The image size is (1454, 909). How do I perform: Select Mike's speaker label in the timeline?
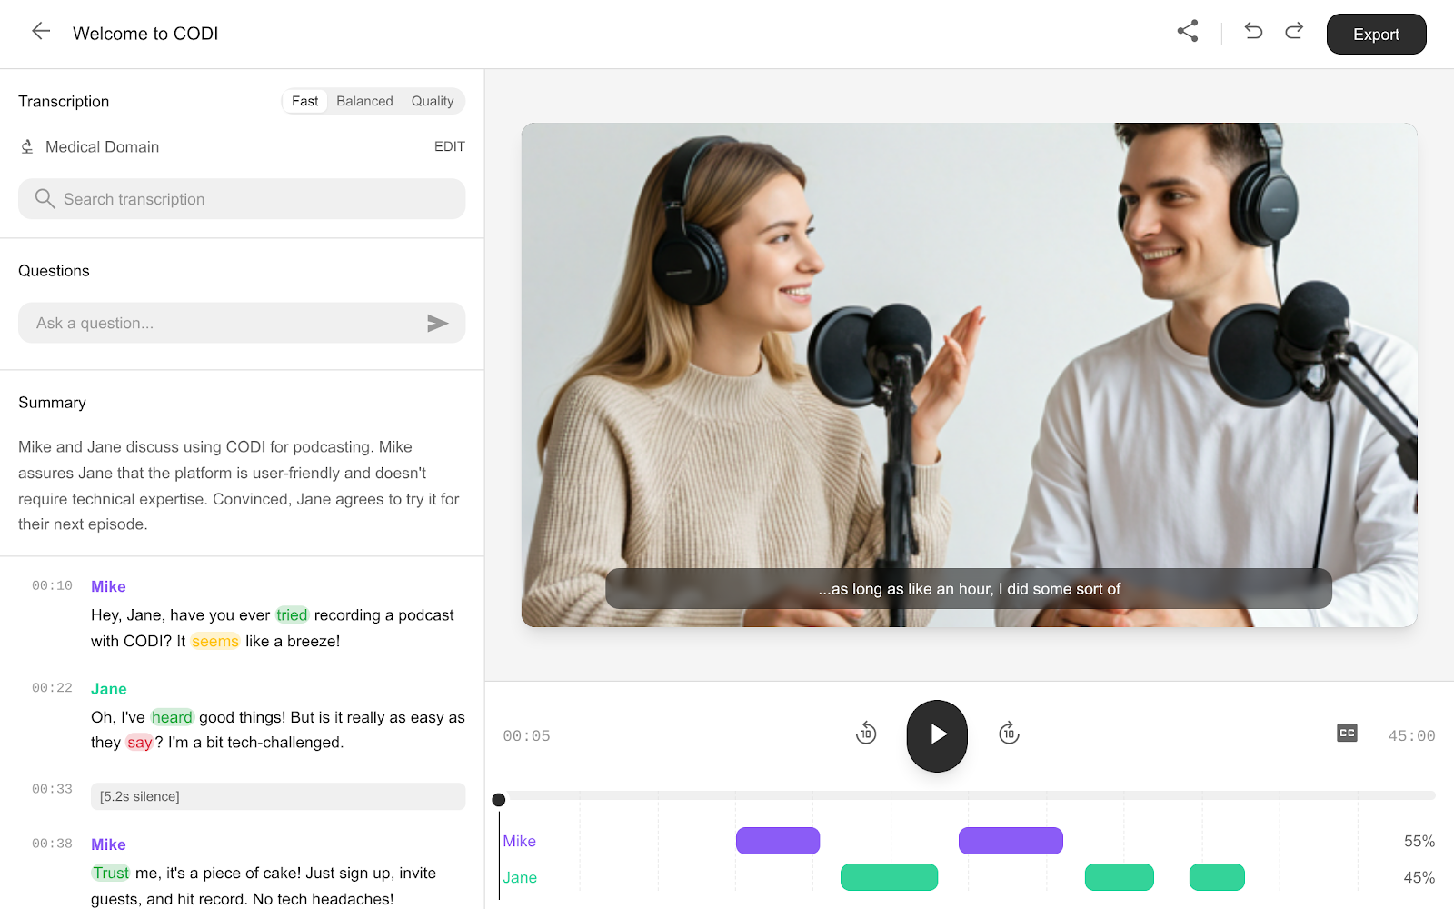click(x=520, y=841)
